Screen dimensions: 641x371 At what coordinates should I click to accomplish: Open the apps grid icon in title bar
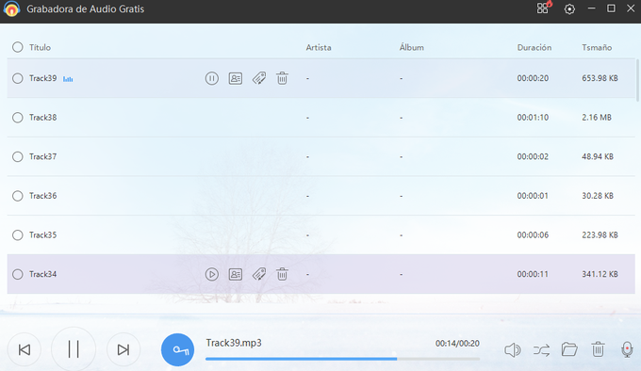pyautogui.click(x=544, y=8)
